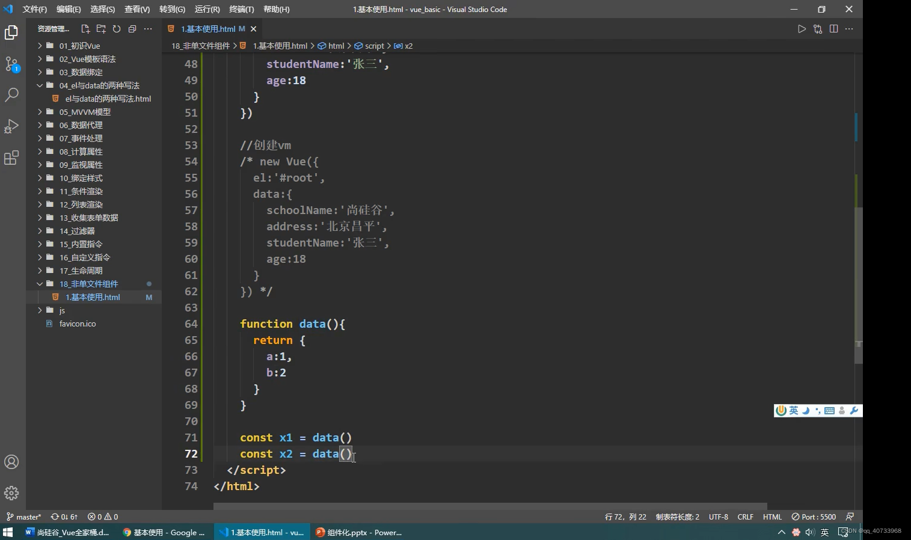Image resolution: width=911 pixels, height=540 pixels.
Task: Toggle IME 英 language mode in floating bar
Action: point(794,411)
